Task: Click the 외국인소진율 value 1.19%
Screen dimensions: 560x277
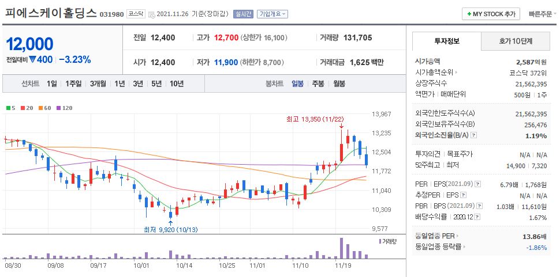Action: tap(536, 136)
